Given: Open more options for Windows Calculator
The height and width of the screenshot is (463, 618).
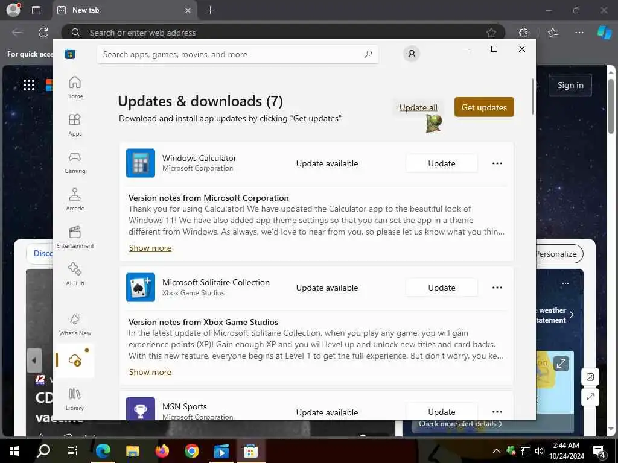Looking at the screenshot, I should click(497, 163).
